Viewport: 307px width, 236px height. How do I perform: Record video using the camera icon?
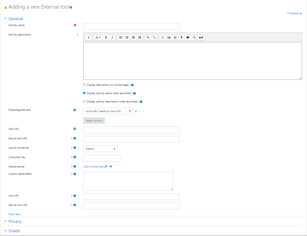[x=188, y=38]
